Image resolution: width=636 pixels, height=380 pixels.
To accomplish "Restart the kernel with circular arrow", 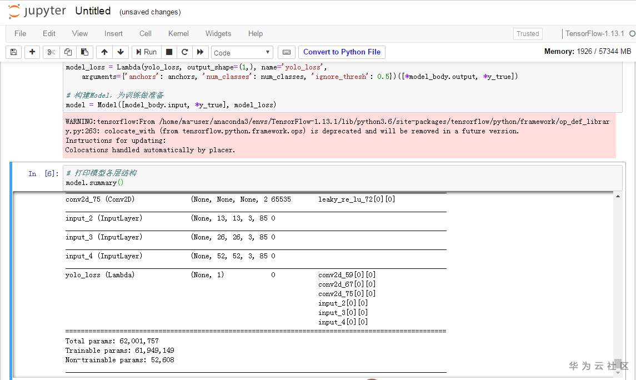I will (184, 52).
